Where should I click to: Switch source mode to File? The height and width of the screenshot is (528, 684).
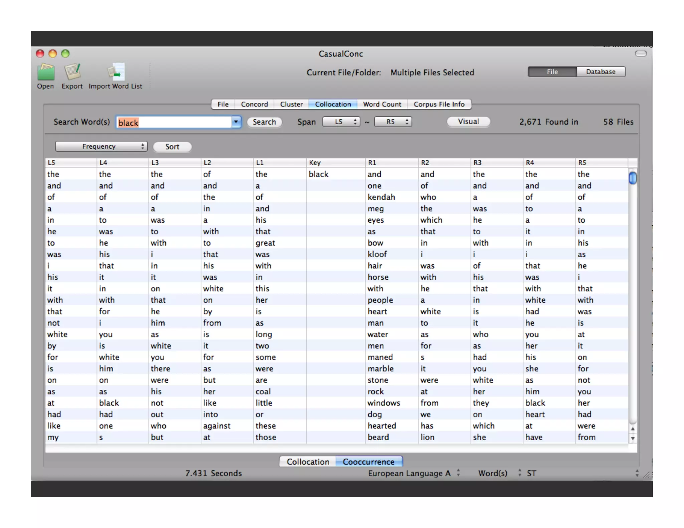click(552, 72)
